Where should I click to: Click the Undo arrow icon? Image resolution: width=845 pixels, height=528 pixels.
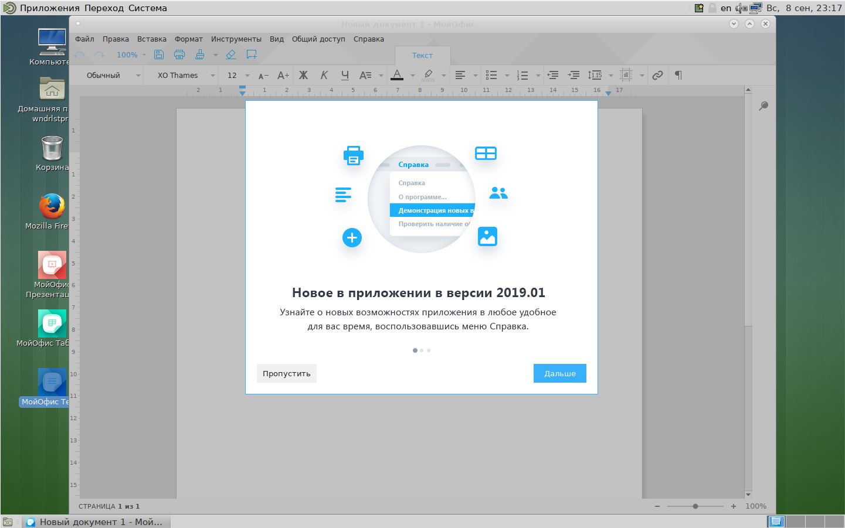(80, 54)
